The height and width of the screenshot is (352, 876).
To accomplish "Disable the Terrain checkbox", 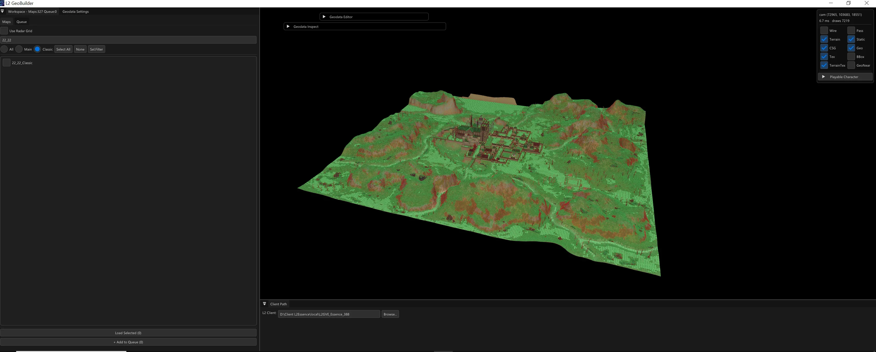I will tap(824, 39).
